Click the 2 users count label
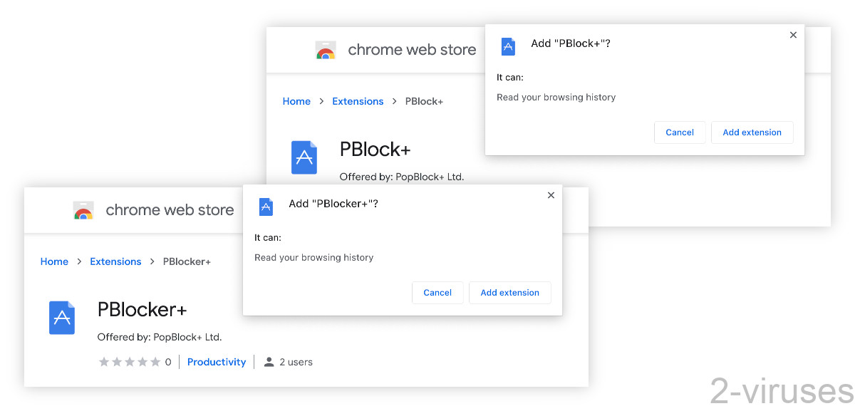This screenshot has width=855, height=411. coord(294,361)
